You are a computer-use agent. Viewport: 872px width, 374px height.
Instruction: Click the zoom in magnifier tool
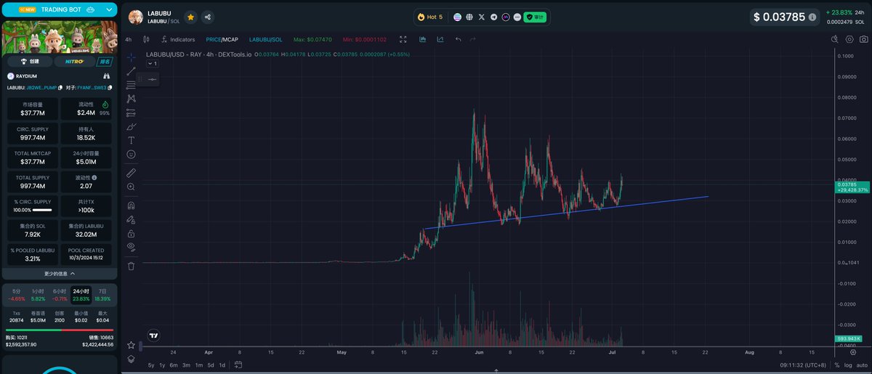click(131, 187)
